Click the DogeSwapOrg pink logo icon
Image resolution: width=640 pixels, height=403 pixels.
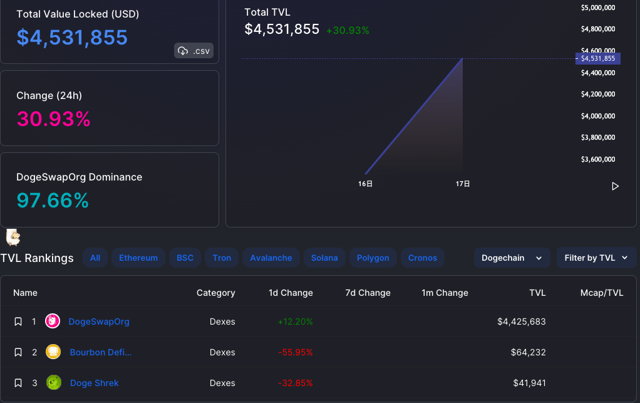coord(52,322)
